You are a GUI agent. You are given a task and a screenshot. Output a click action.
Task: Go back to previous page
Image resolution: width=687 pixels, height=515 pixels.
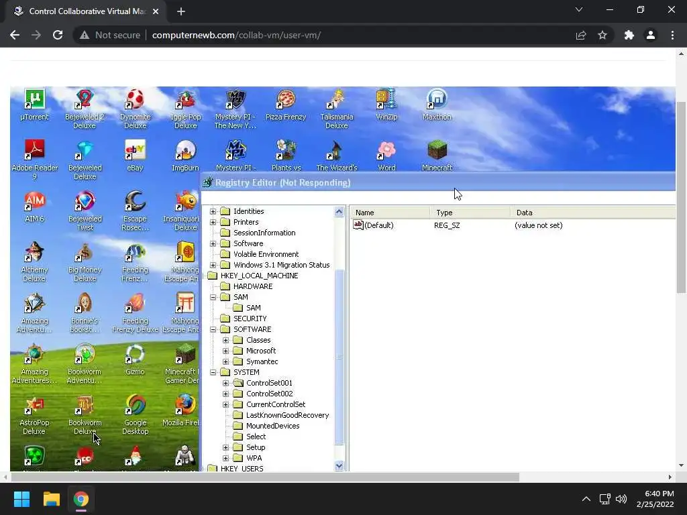pyautogui.click(x=15, y=35)
